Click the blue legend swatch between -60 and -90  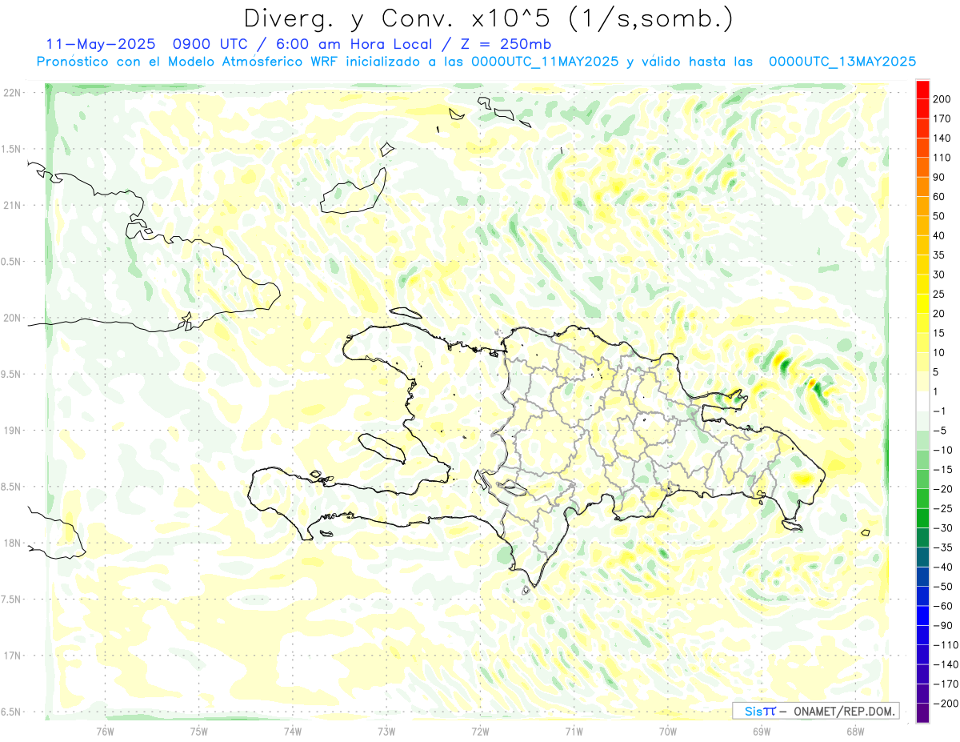click(x=922, y=616)
